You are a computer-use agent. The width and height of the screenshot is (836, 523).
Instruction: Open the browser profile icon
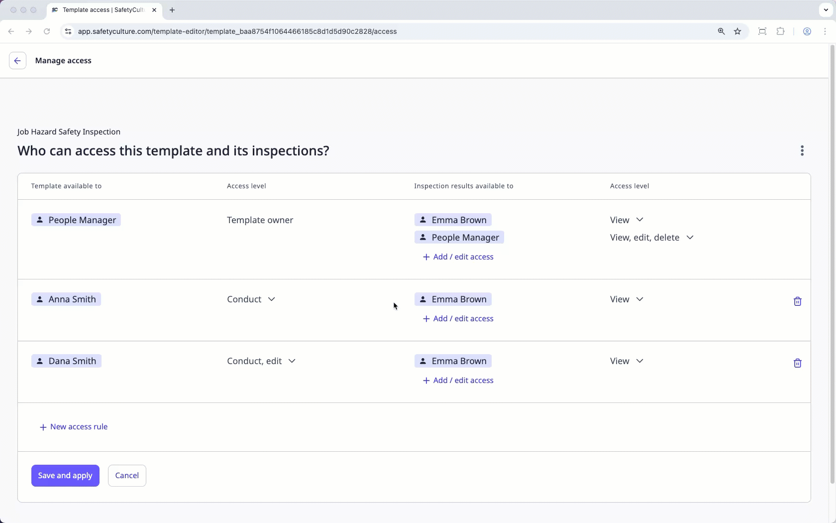[x=807, y=31]
